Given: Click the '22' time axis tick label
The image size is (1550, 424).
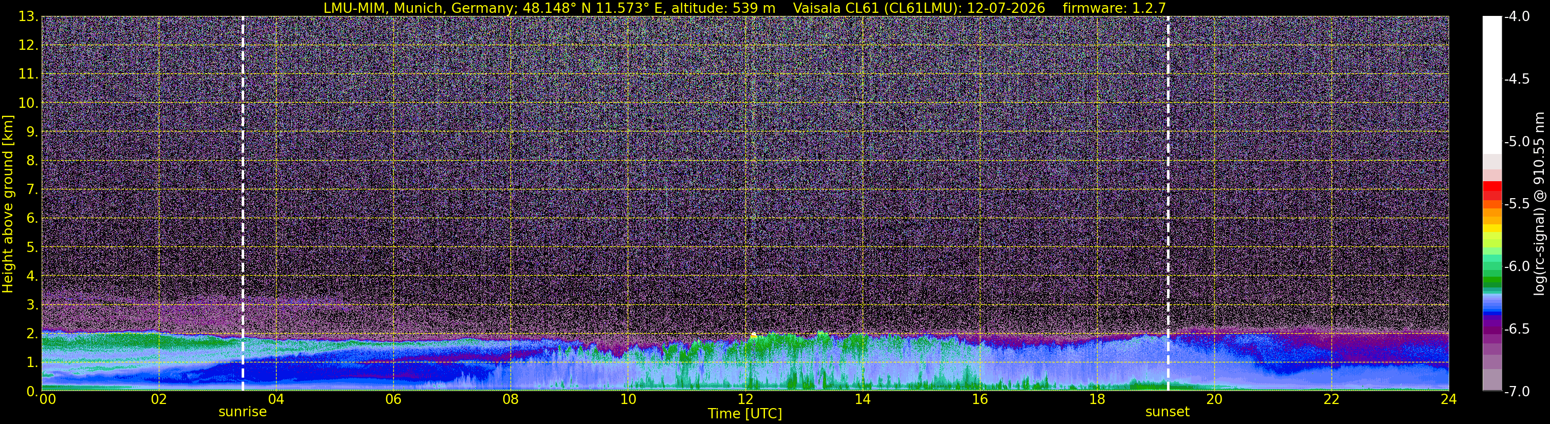Looking at the screenshot, I should (1332, 399).
